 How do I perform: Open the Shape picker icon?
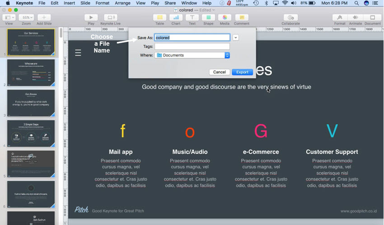(x=208, y=17)
